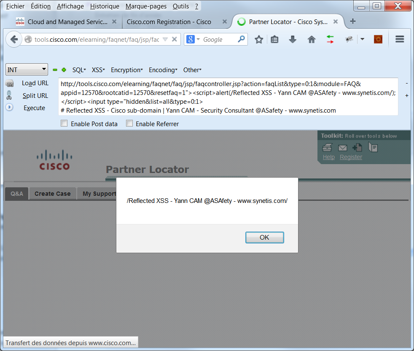Click the red-green arrows extension icon
This screenshot has width=414, height=351.
(x=330, y=39)
